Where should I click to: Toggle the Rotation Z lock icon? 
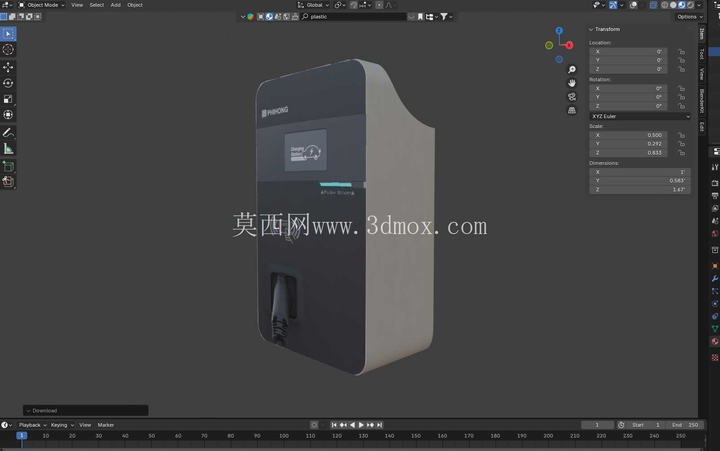pos(681,106)
